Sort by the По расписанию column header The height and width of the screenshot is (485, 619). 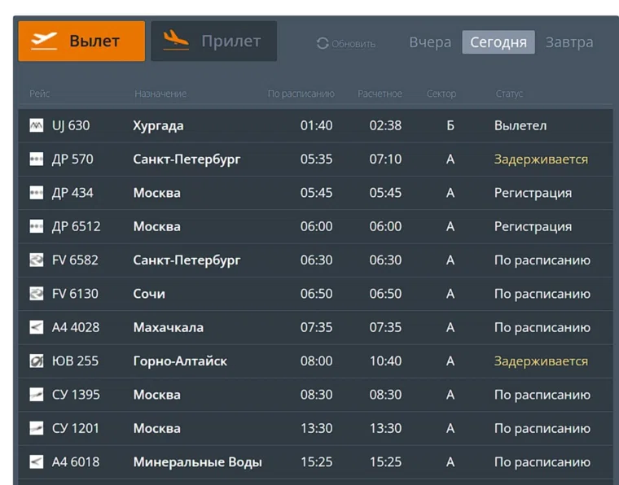(x=301, y=94)
